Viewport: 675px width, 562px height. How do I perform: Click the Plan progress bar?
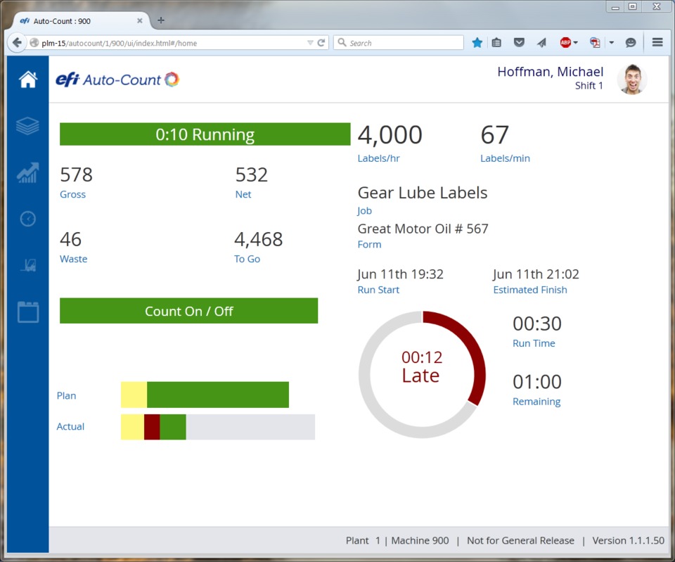205,395
